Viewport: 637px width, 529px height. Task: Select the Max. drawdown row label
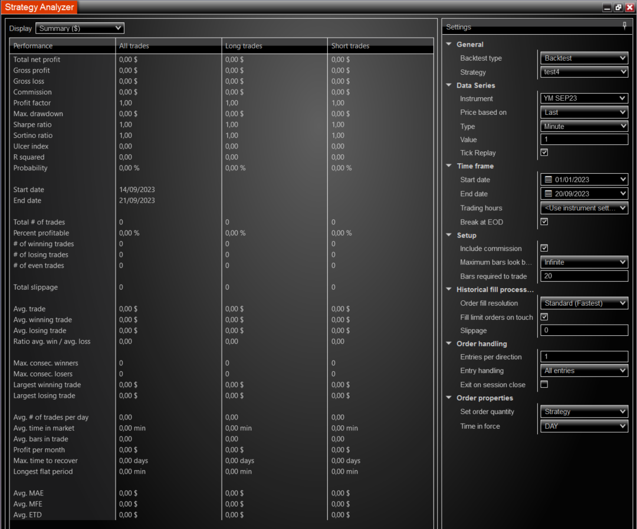[38, 114]
